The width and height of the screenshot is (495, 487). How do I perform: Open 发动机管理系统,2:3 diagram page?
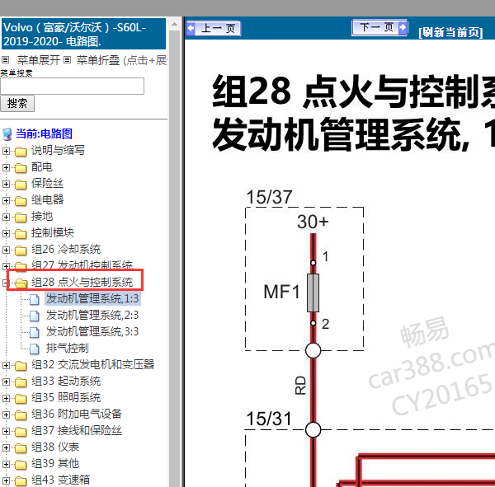[x=92, y=315]
